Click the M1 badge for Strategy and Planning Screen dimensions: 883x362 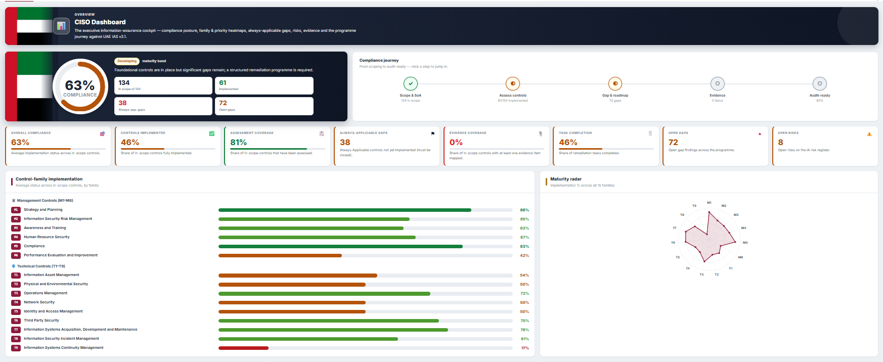point(16,210)
